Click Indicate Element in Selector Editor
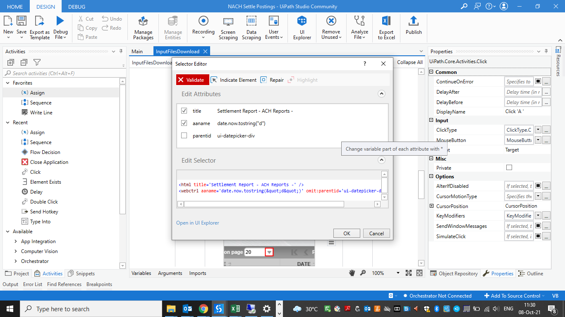The height and width of the screenshot is (317, 565). pos(234,80)
